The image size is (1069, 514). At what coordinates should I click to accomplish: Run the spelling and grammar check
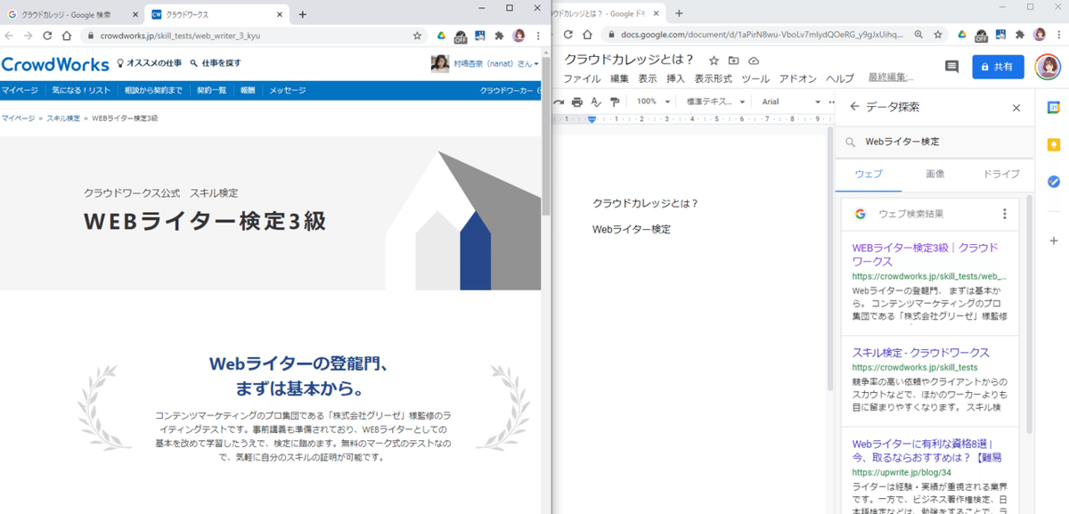pos(596,101)
